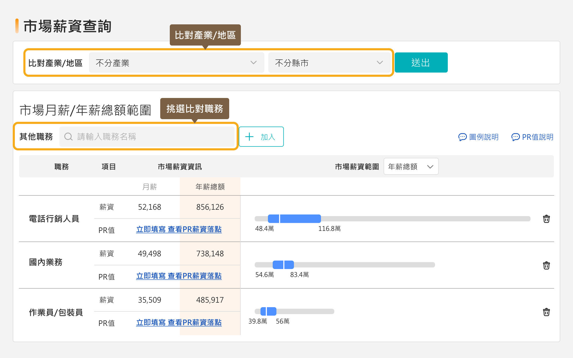This screenshot has height=358, width=573.
Task: Click the 加入 add job button
Action: click(x=261, y=137)
